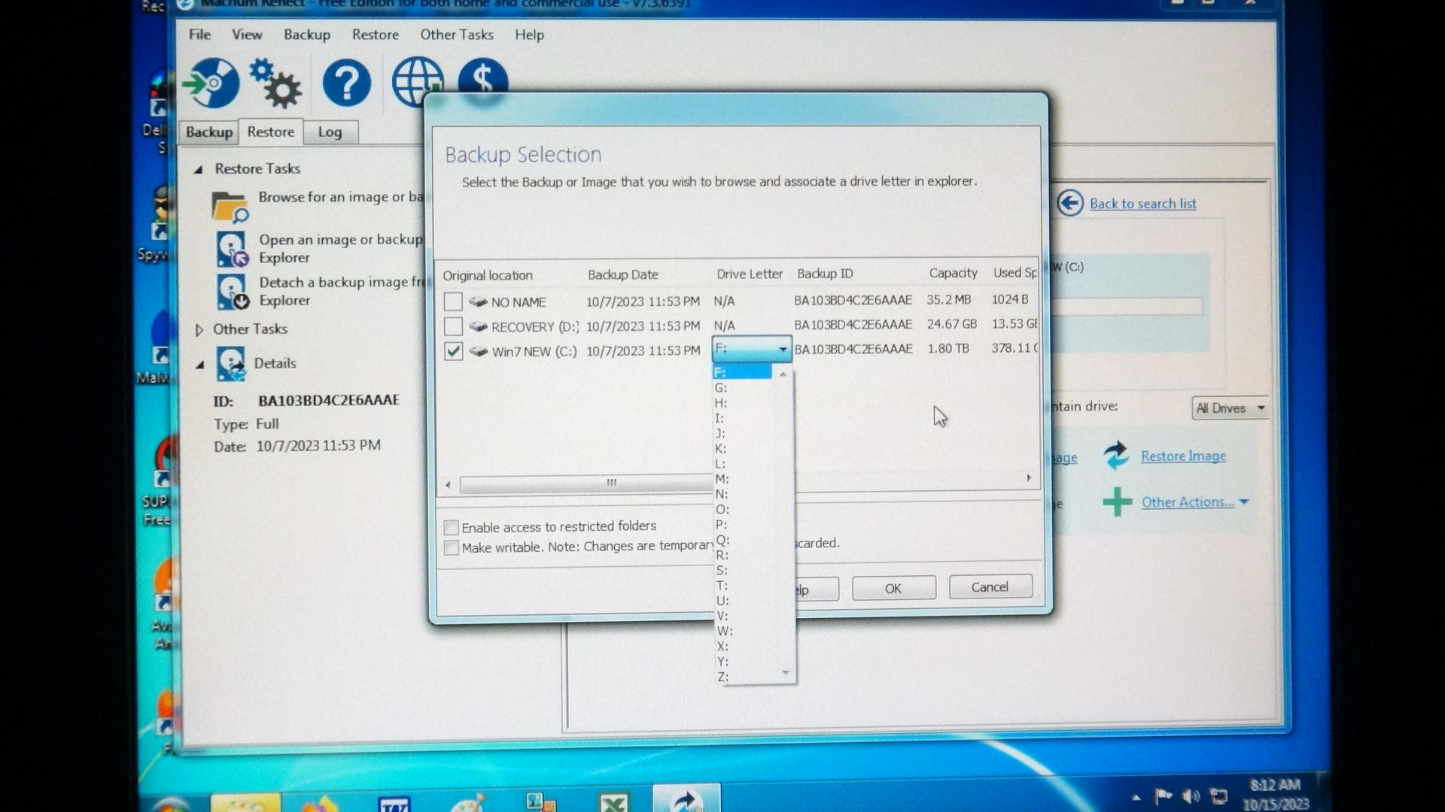Click the Backup ID column header
1445x812 pixels.
coord(825,274)
